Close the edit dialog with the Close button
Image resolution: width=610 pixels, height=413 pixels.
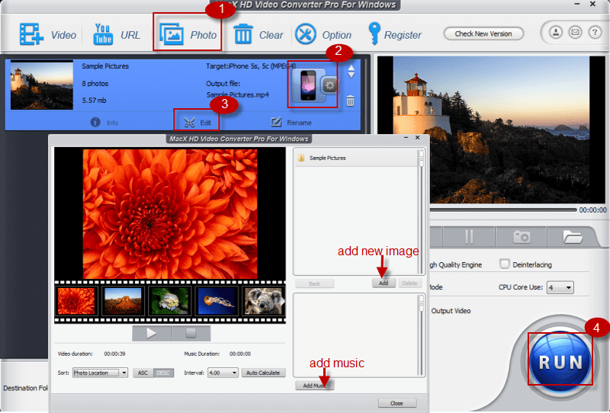[x=396, y=403]
